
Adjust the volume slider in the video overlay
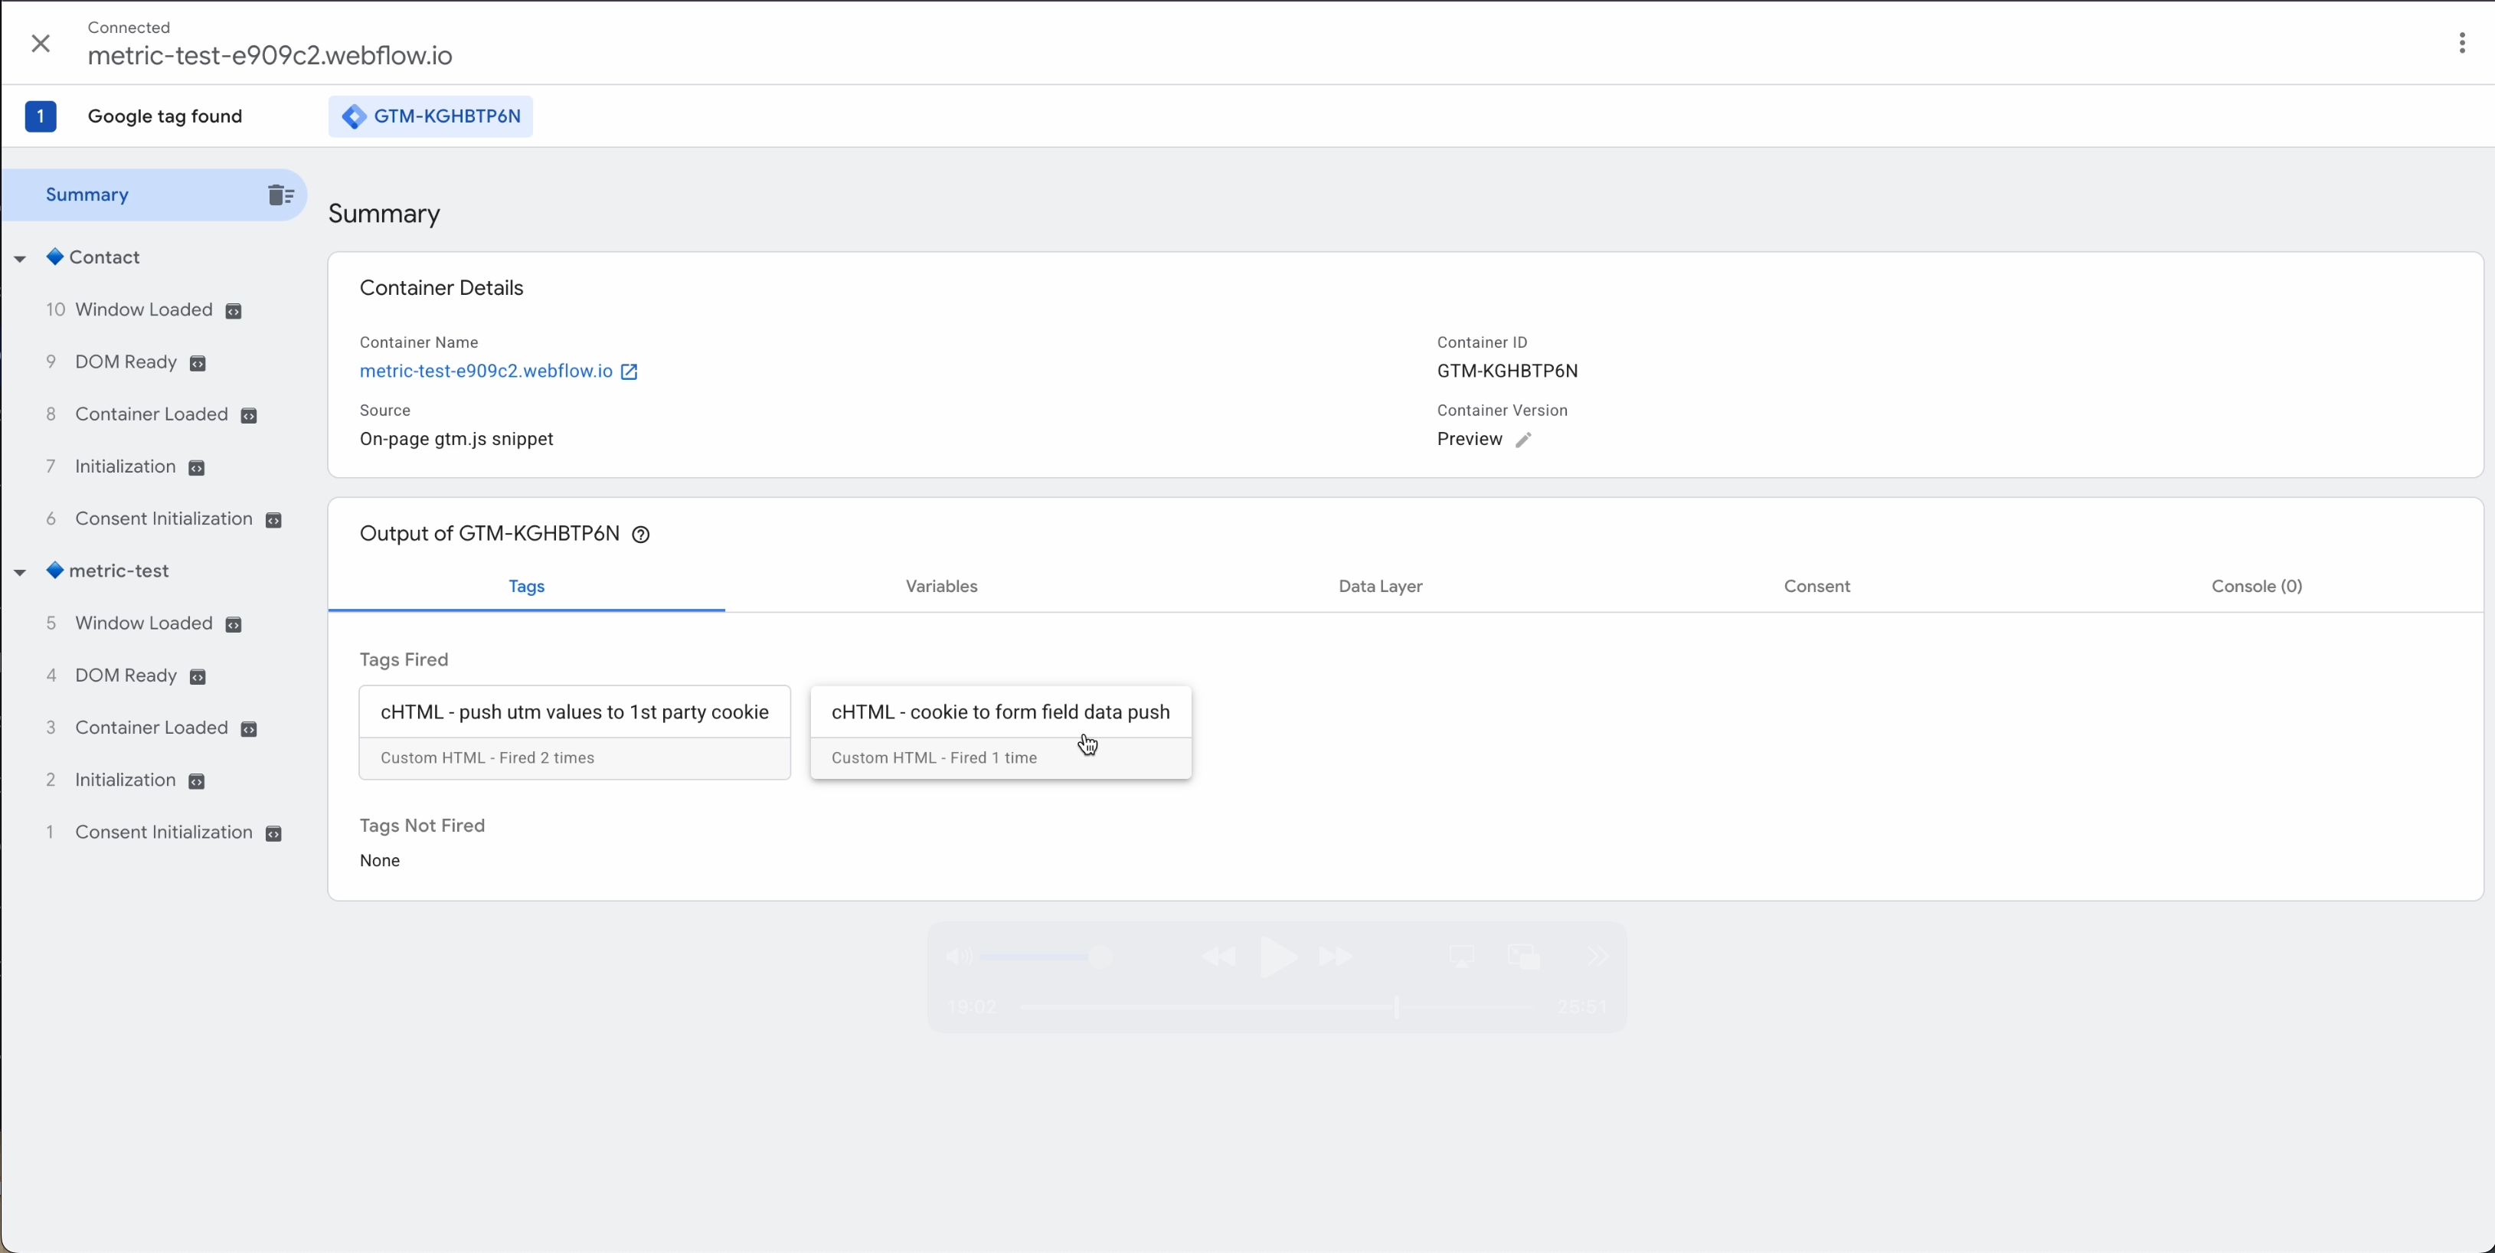point(1044,957)
